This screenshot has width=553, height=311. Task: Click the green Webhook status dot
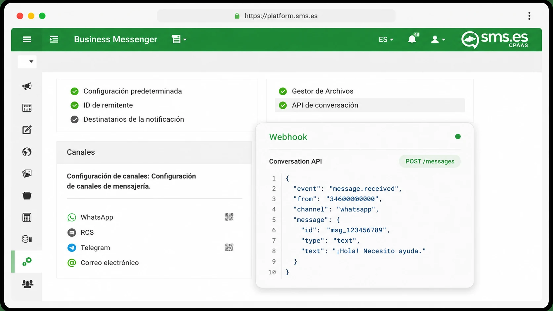click(458, 136)
